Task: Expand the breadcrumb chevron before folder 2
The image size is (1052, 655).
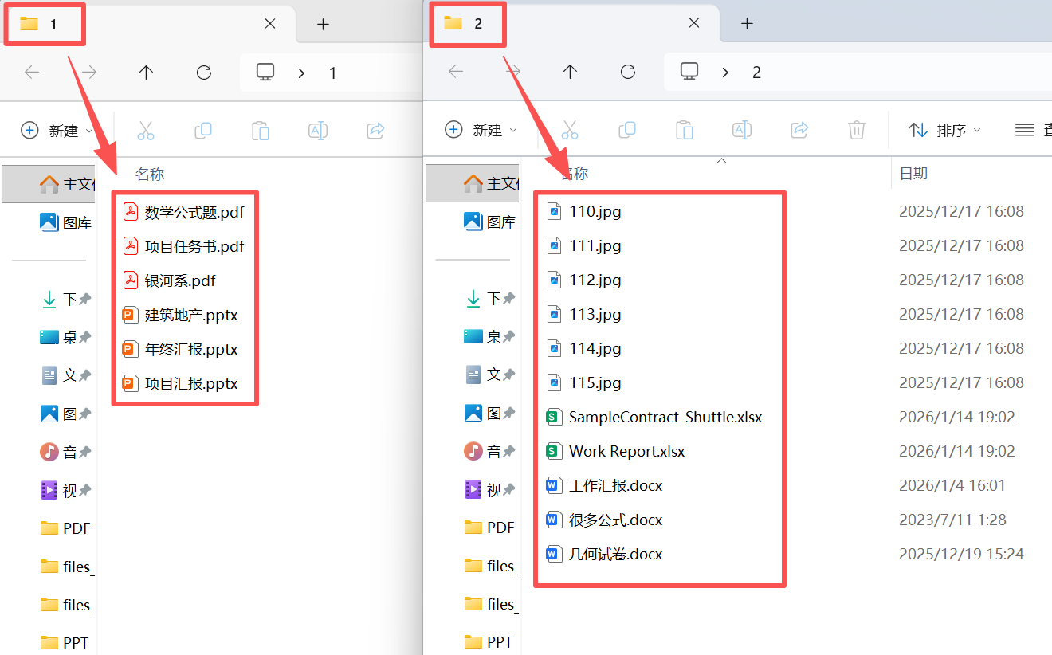Action: (725, 73)
